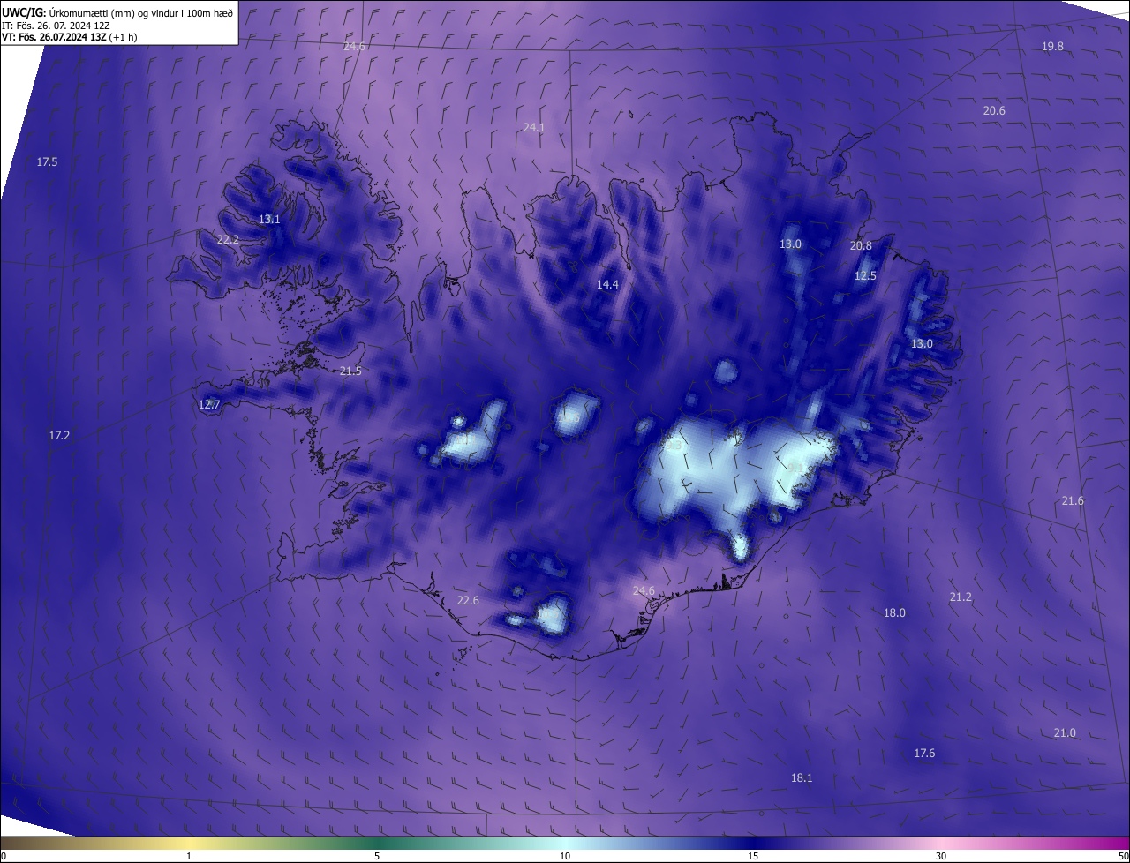This screenshot has width=1130, height=863.
Task: Click the 1 tick on the colour scale
Action: 189,856
